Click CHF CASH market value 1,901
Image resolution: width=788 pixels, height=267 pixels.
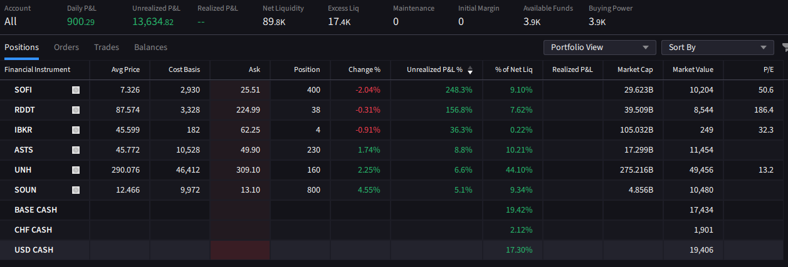pyautogui.click(x=703, y=230)
